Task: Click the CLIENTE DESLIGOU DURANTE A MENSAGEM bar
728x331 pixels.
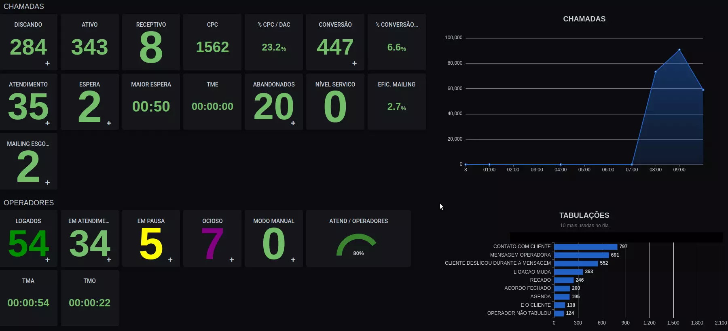Action: click(576, 263)
